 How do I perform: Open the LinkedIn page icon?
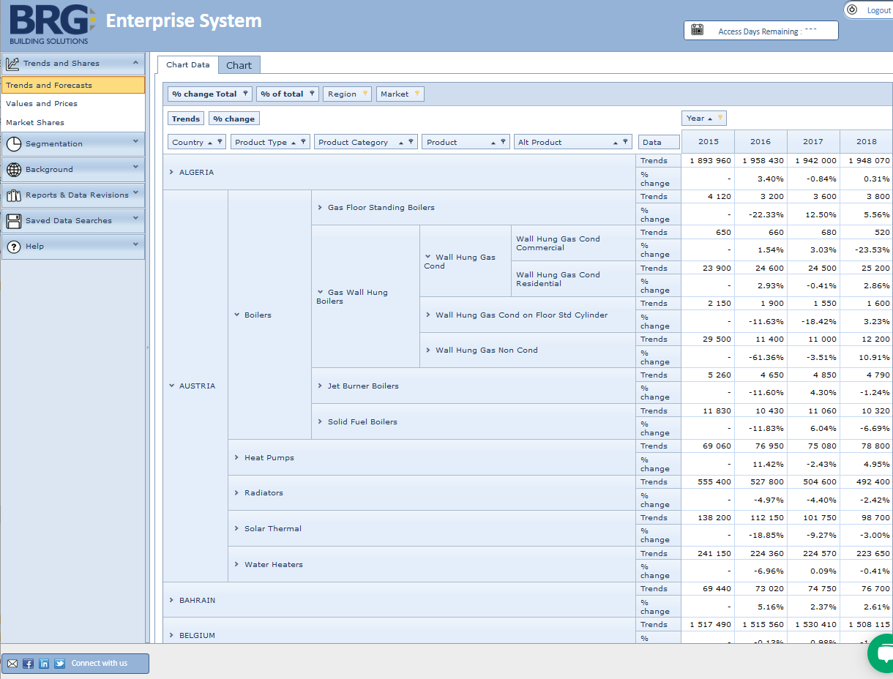pos(44,664)
